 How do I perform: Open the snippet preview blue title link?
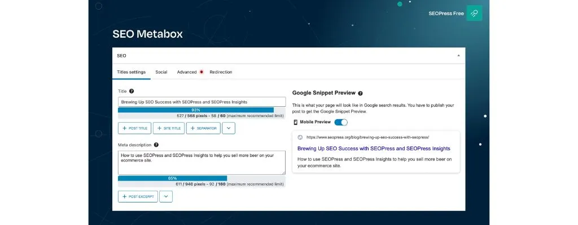coord(374,148)
